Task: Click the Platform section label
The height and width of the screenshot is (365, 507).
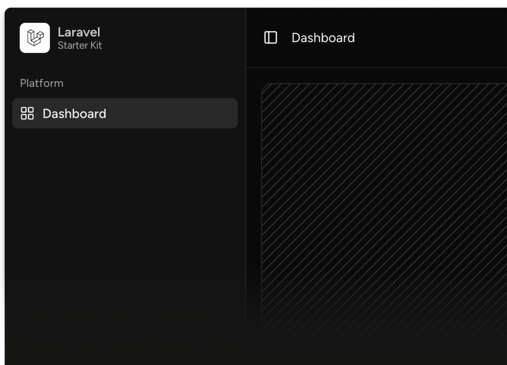Action: click(42, 83)
